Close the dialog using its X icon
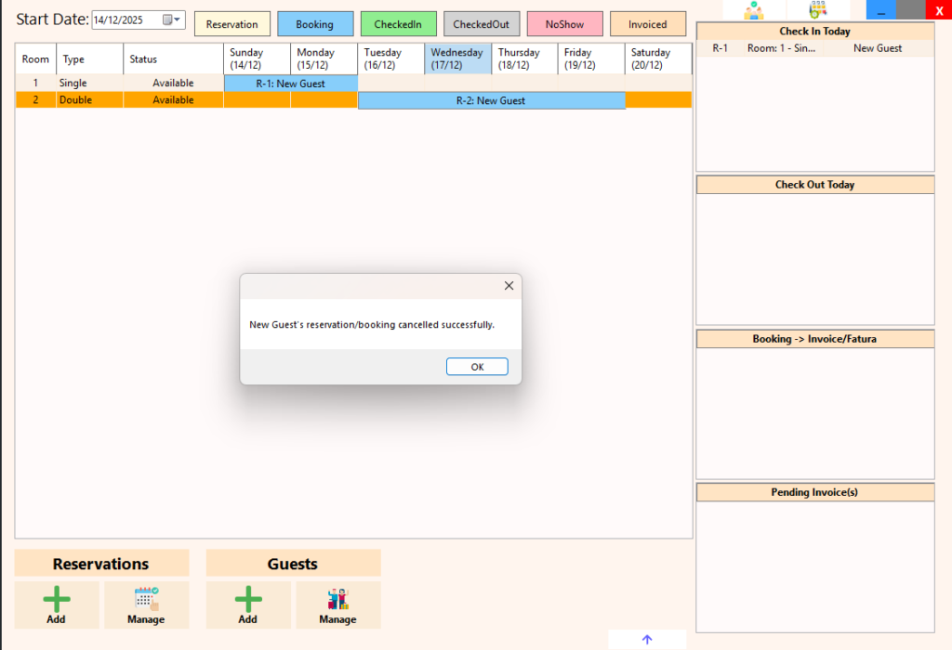Image resolution: width=952 pixels, height=650 pixels. 509,286
